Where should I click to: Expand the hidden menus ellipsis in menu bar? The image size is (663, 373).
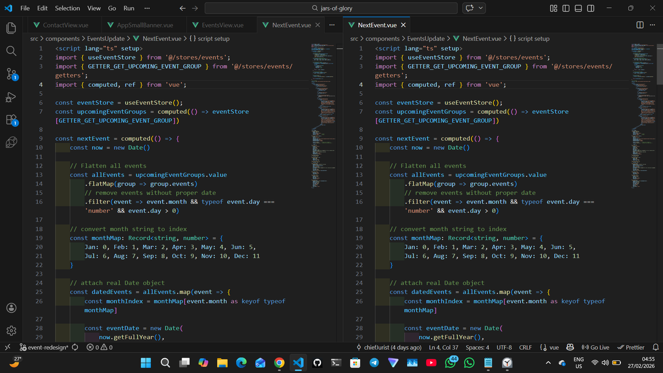pos(146,8)
